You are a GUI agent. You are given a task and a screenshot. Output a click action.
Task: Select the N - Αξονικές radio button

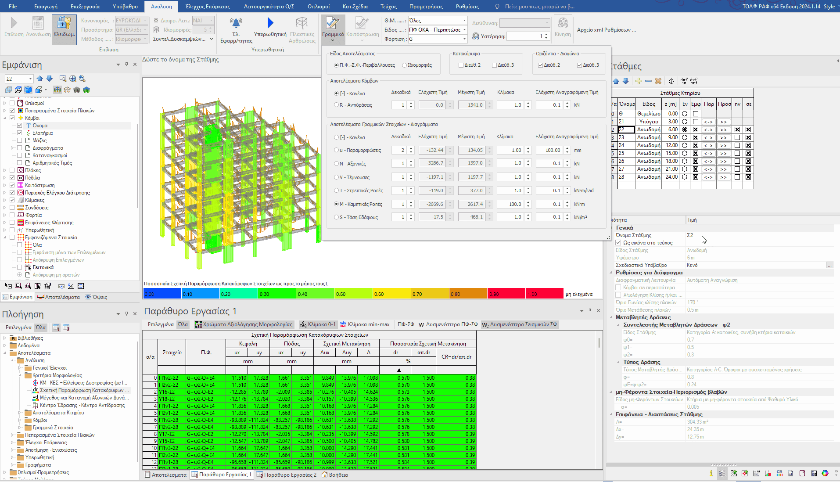[337, 164]
